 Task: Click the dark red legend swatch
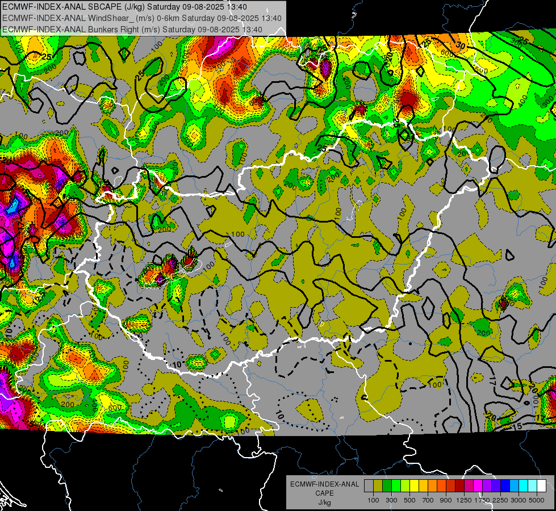[x=460, y=485]
